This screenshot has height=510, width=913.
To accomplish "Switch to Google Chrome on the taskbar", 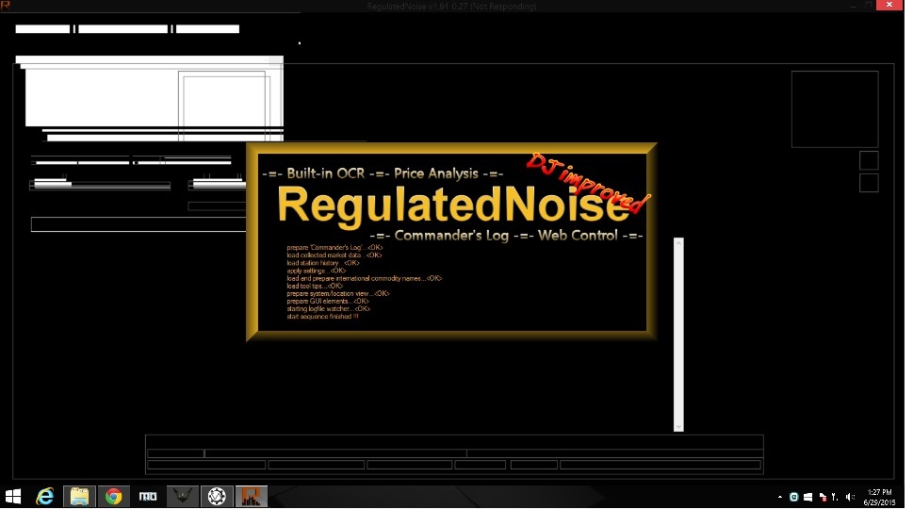I will click(x=114, y=497).
